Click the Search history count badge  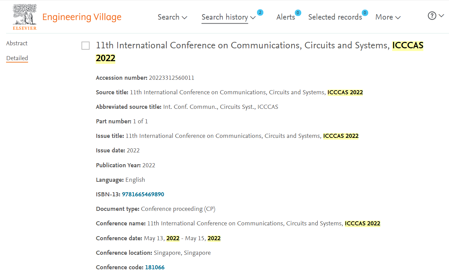[260, 13]
